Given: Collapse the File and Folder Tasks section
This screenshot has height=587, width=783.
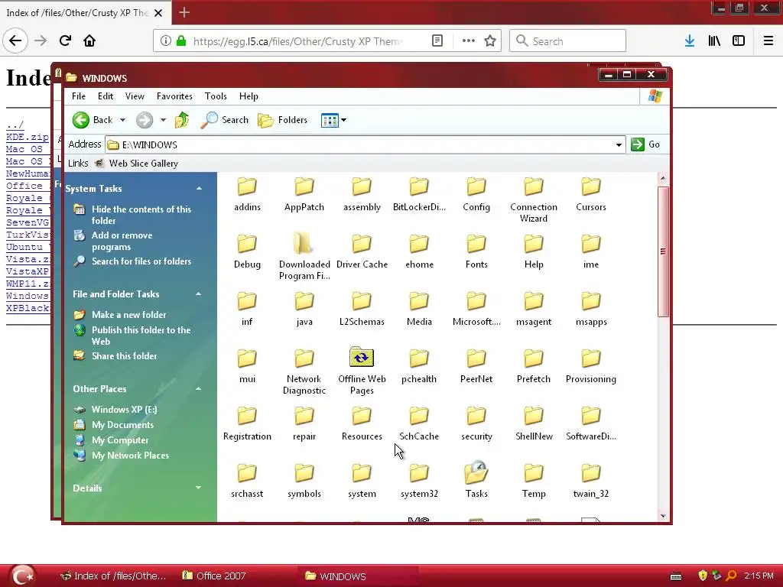Looking at the screenshot, I should [198, 294].
